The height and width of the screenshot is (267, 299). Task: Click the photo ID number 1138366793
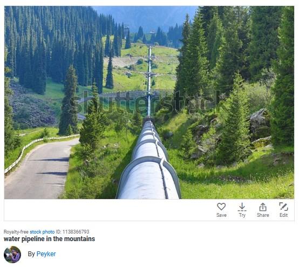click(x=76, y=232)
